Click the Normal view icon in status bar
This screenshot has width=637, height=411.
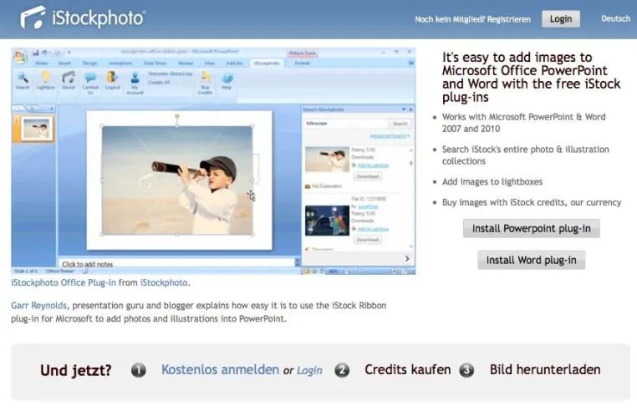307,271
